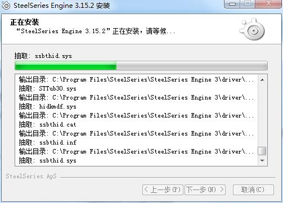This screenshot has width=283, height=203.
Task: Click the SteelSeries title bar app icon
Action: (x=6, y=6)
